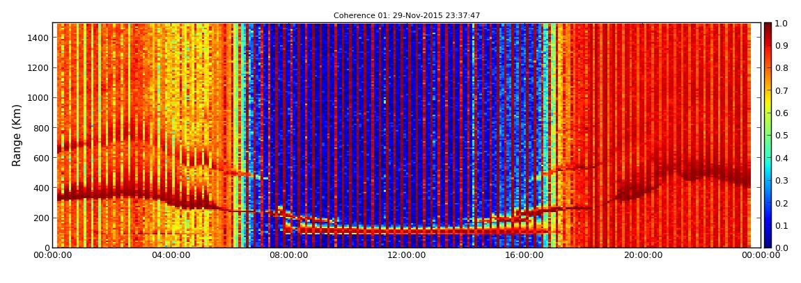Click the y-axis tick label '1000'
This screenshot has height=283, width=801.
coord(38,98)
